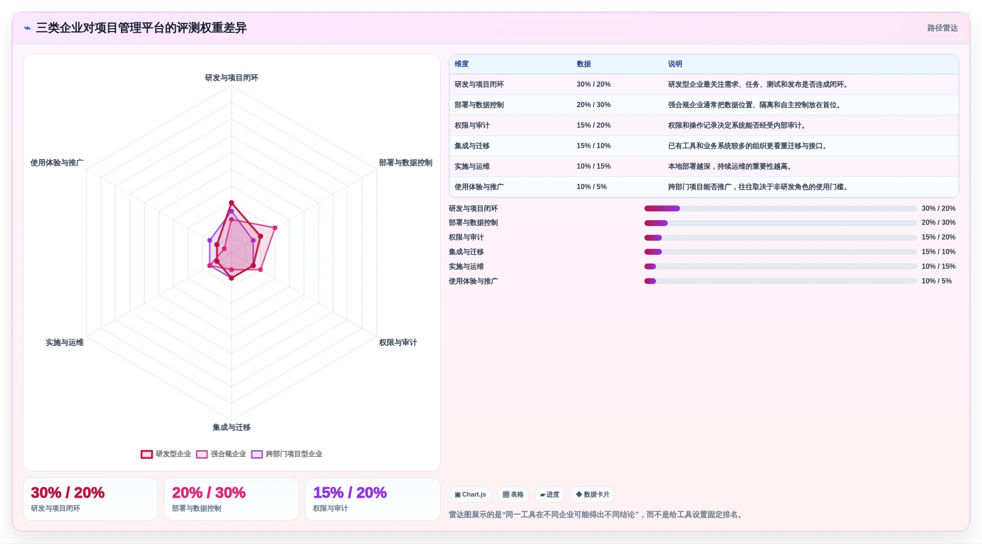Click table value 15% / 10%

coord(593,146)
